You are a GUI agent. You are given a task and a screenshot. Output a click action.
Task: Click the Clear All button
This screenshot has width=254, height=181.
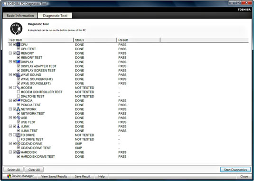[34, 170]
